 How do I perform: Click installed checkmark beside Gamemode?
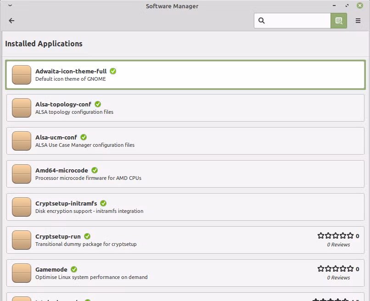point(74,269)
